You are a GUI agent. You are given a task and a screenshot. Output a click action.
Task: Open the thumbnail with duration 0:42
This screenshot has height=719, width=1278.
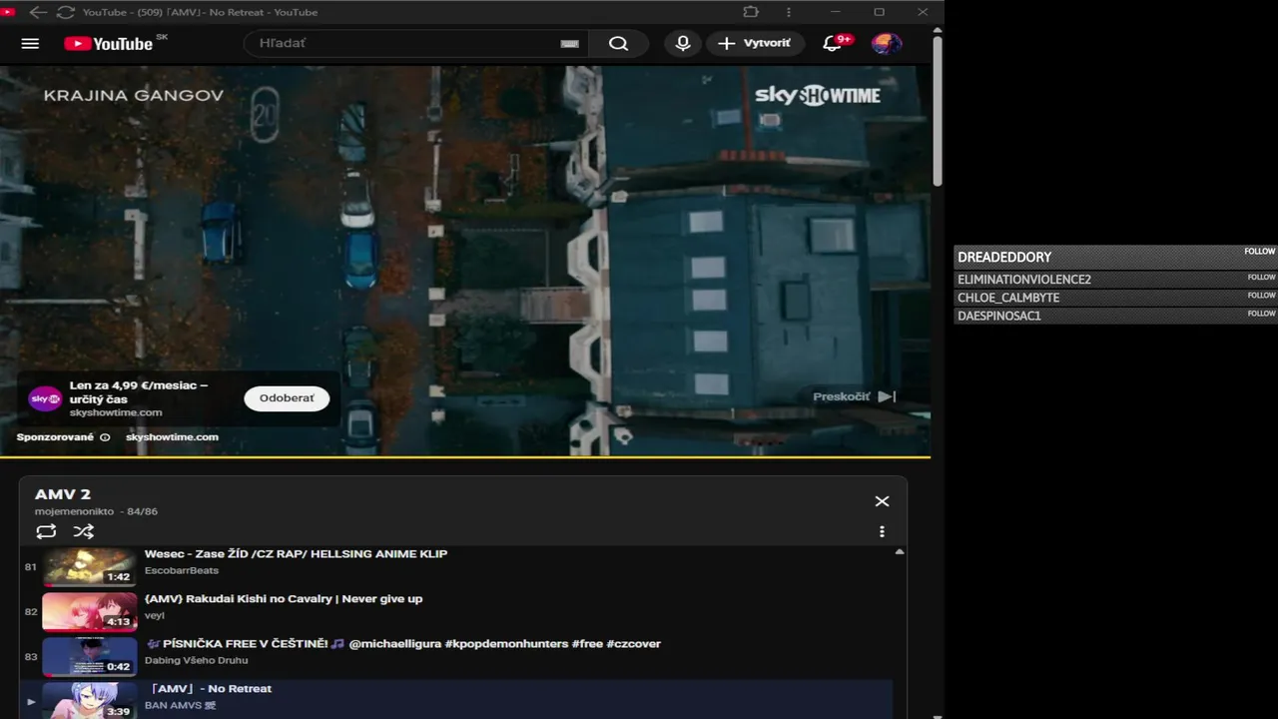click(89, 657)
